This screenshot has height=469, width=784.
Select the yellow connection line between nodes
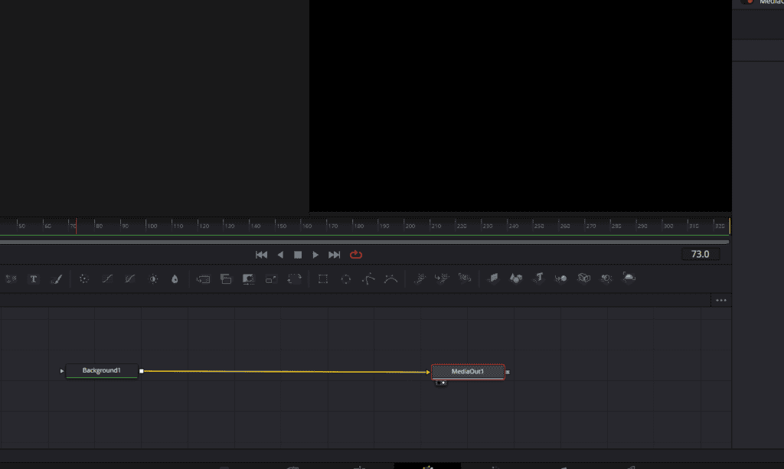tap(285, 372)
